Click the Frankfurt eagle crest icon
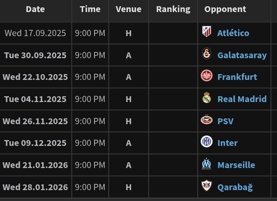Screen dimensions: 277x201 [207, 76]
